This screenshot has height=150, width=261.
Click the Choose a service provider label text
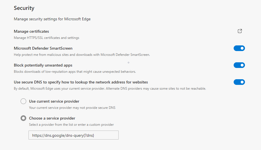pyautogui.click(x=52, y=118)
